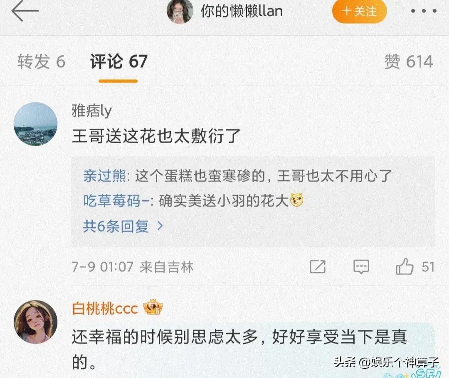View 雅痞ly's round profile picture
The image size is (449, 378).
pos(35,124)
